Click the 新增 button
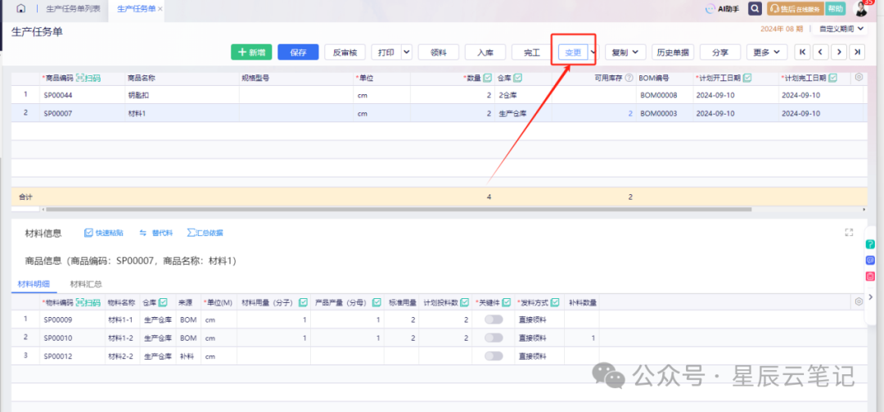 (x=251, y=52)
